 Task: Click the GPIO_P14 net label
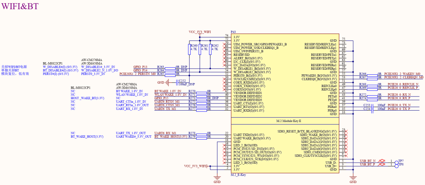point(140,70)
